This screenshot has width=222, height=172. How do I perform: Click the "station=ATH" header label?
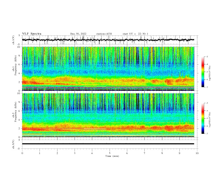tap(104, 34)
